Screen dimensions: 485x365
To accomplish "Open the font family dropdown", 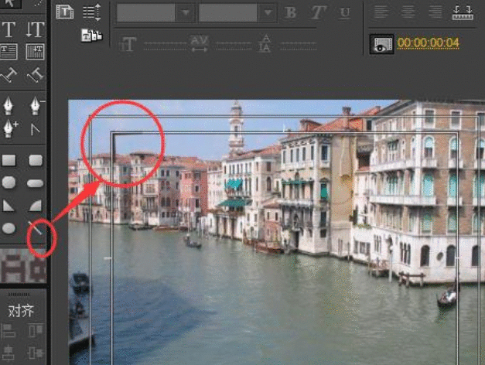I will pos(186,12).
